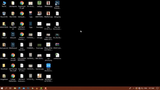The width and height of the screenshot is (160, 90).
Task: Select the CRULP_Urd folder icon
Action: click(x=4, y=56)
